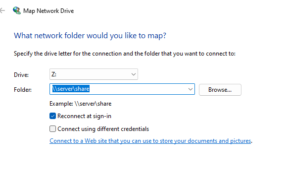This screenshot has width=287, height=188.
Task: Click the Drive: field label
Action: [21, 75]
